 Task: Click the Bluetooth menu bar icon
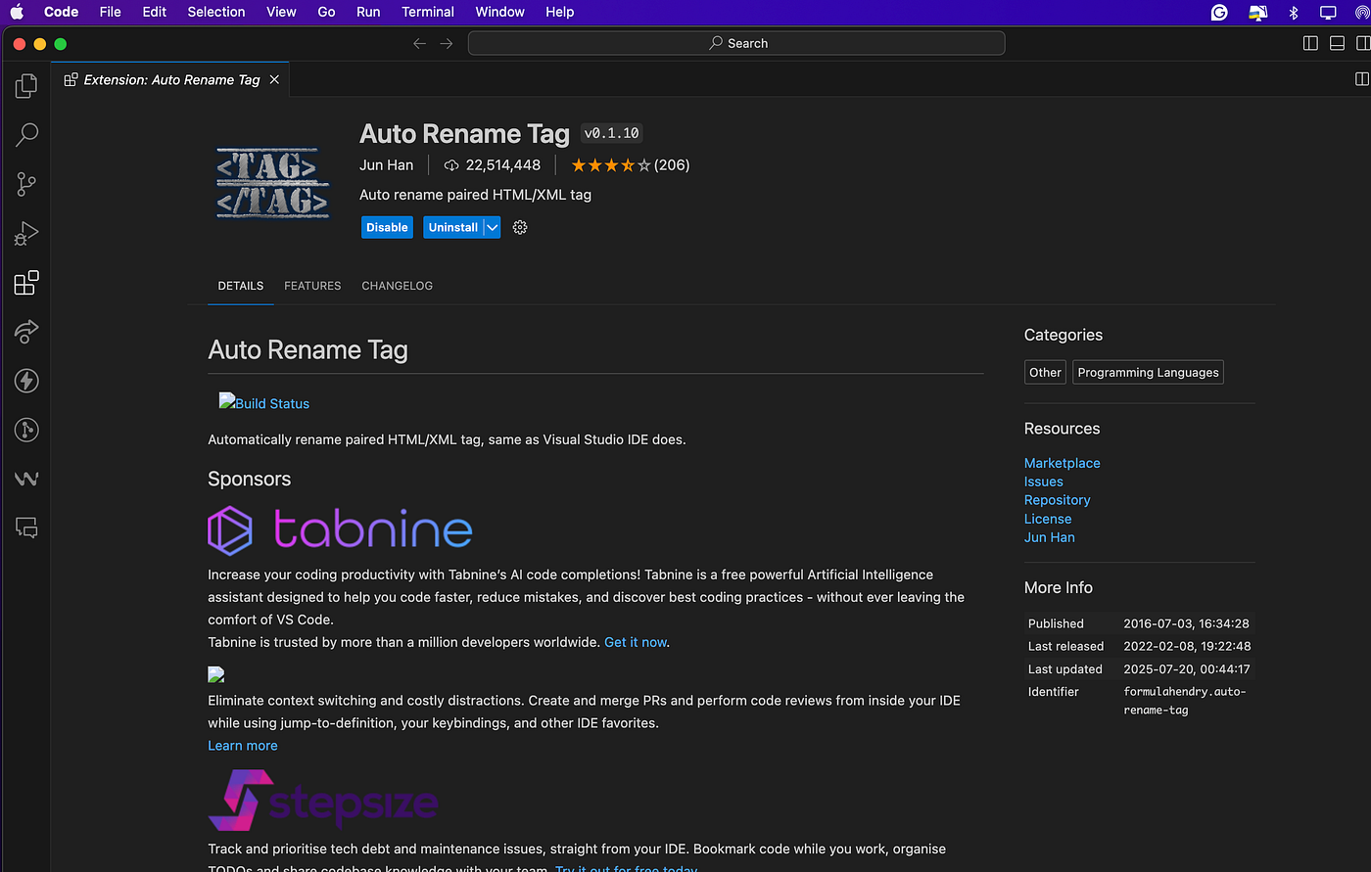pos(1294,12)
